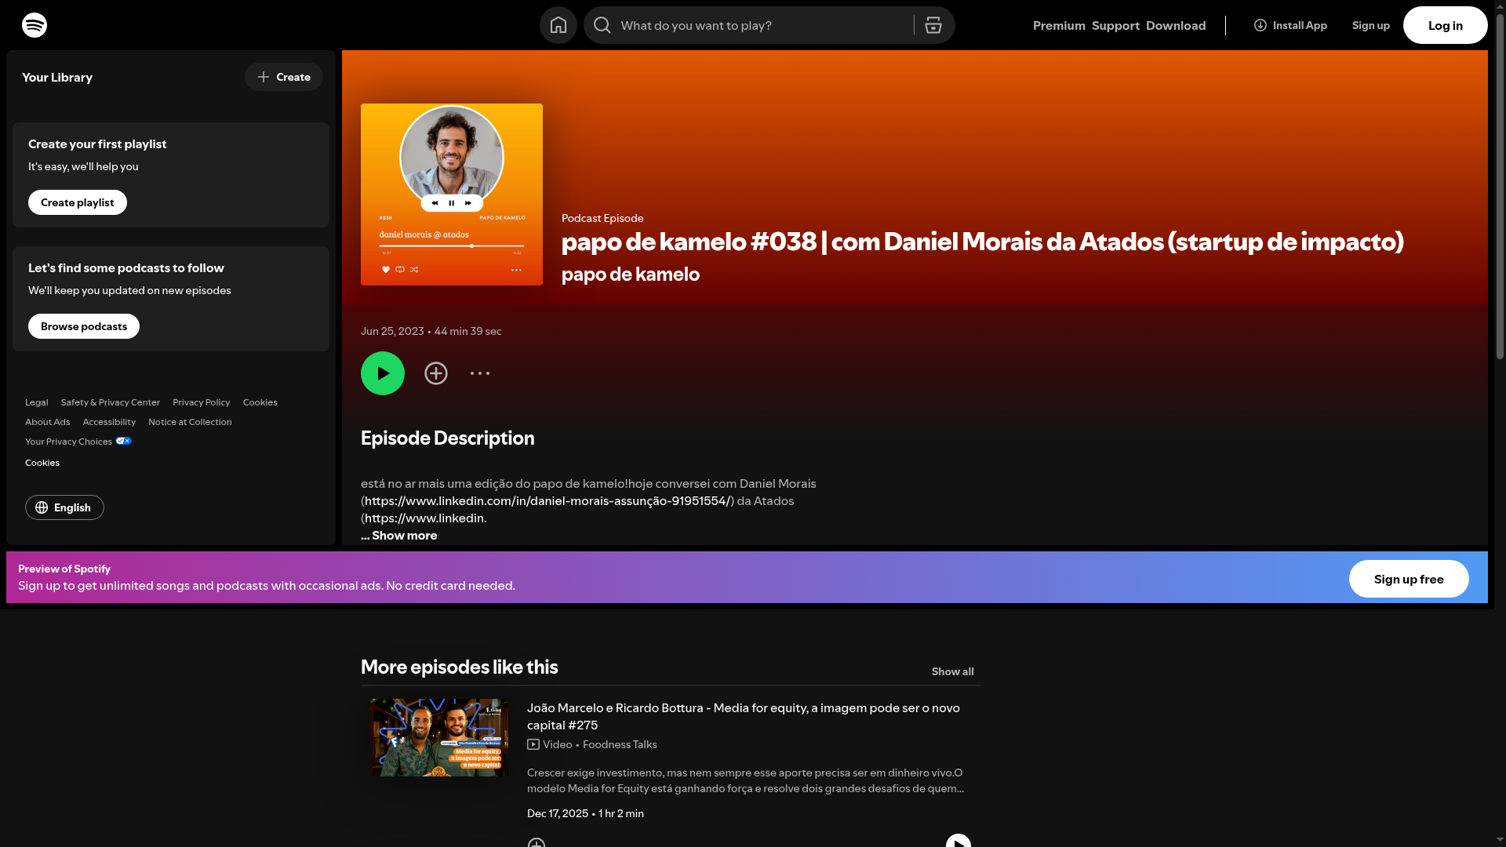This screenshot has width=1506, height=847.
Task: Click 'Dec 17, 2025' episode date text
Action: [x=558, y=813]
